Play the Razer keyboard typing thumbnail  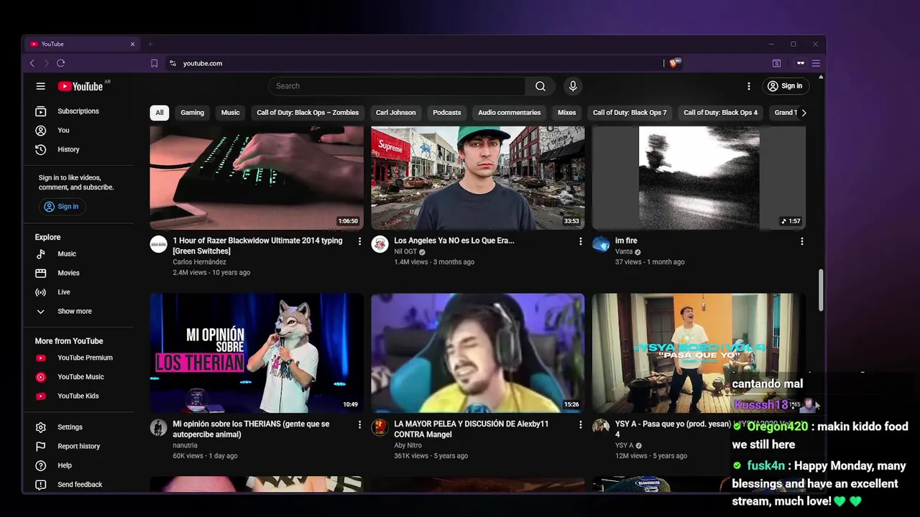pos(257,178)
